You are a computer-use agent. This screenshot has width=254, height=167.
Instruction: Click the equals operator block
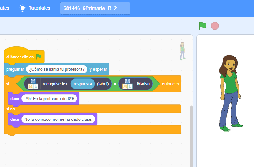tap(115, 84)
